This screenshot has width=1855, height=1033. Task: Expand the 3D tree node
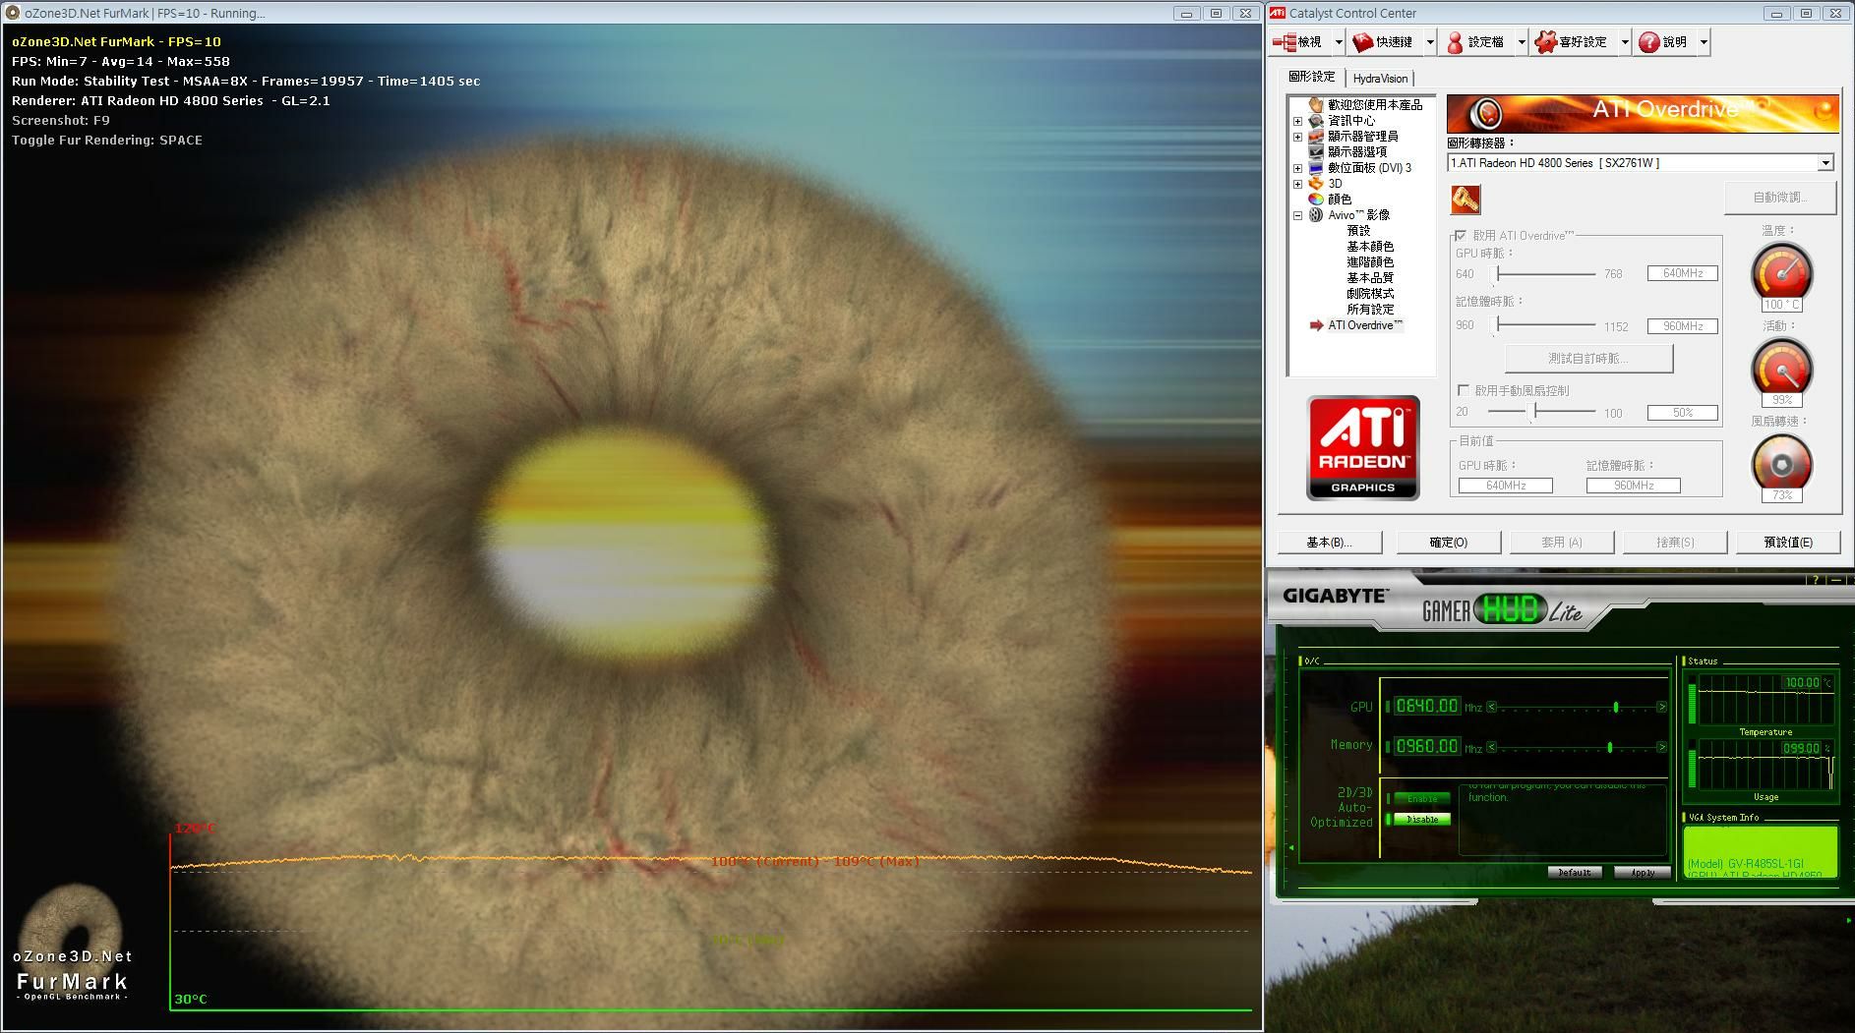(x=1297, y=184)
